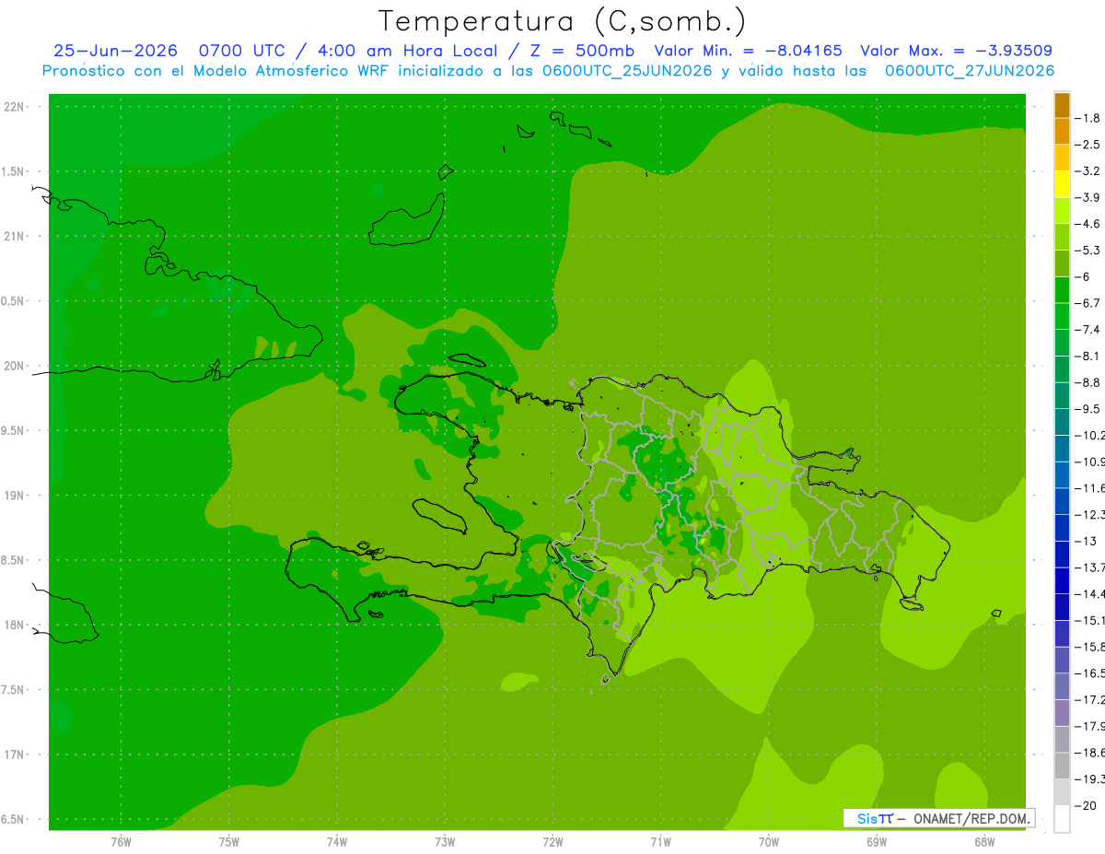The image size is (1105, 854).
Task: Click the 'Valor Min. = -8.04165' readout
Action: 748,51
